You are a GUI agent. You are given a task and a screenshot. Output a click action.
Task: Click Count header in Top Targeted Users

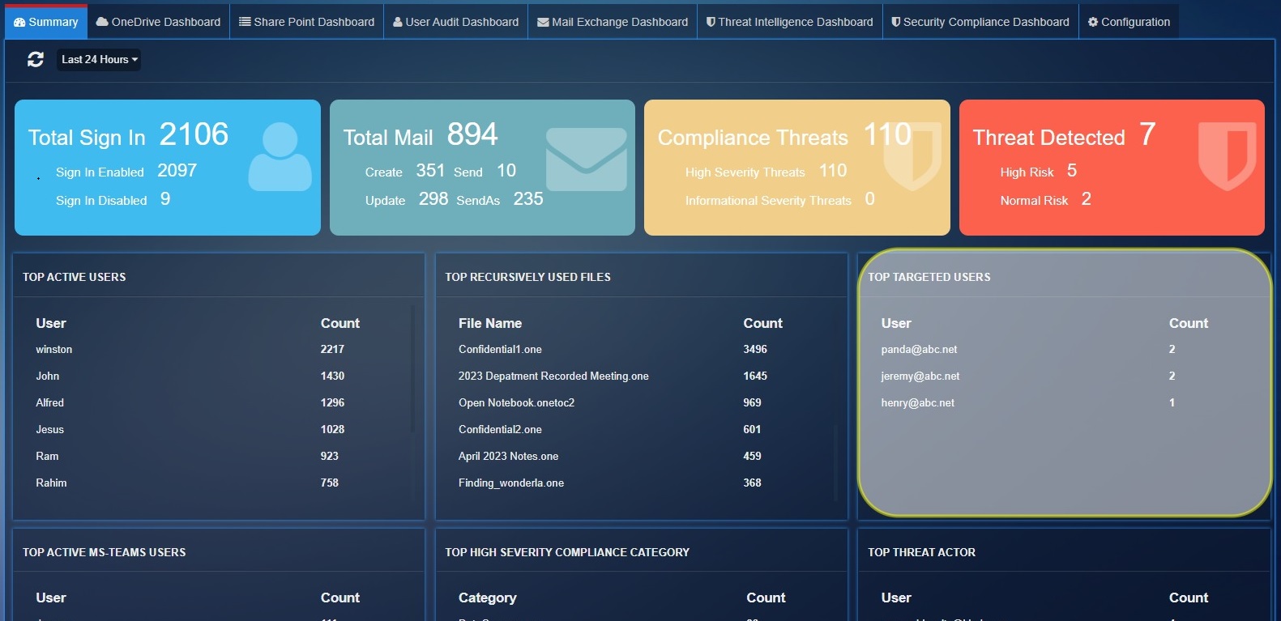(1189, 323)
